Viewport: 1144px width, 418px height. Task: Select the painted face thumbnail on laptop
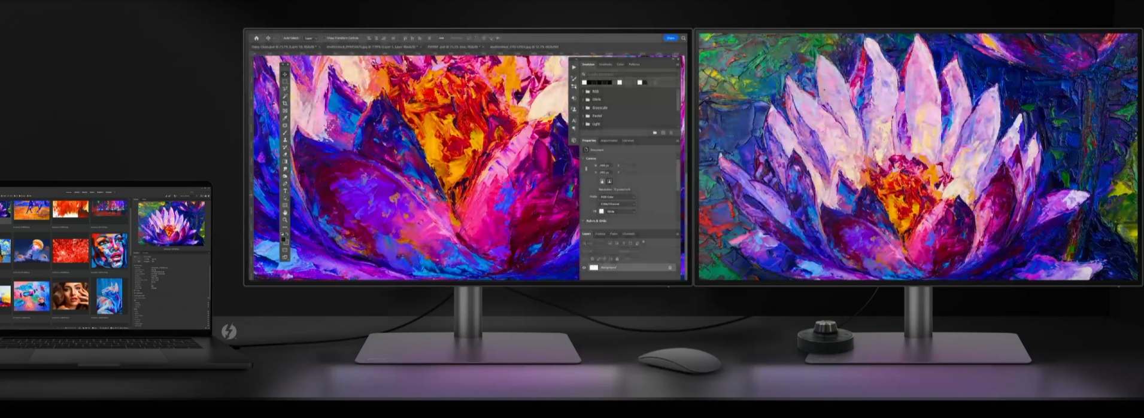coord(109,250)
